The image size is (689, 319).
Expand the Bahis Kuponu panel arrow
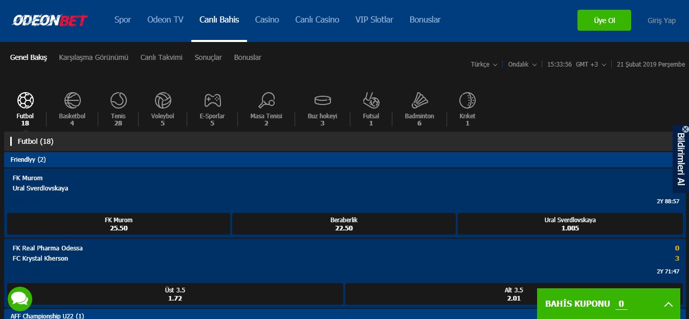pos(668,304)
